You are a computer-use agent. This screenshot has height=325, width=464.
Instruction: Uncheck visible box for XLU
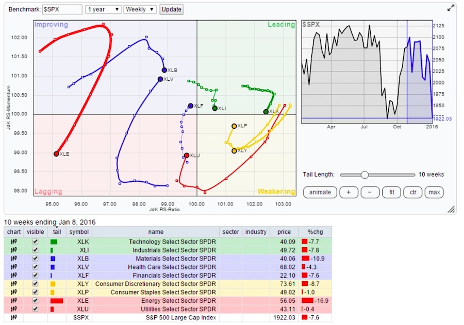tap(35, 309)
